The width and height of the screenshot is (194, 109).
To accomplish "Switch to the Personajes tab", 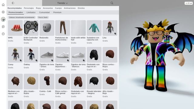I will (29, 8).
